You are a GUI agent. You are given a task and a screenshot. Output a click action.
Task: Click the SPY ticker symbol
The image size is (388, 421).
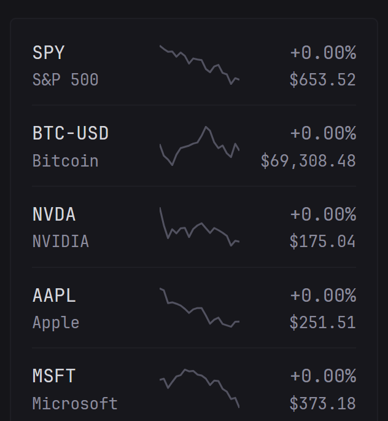(x=49, y=53)
